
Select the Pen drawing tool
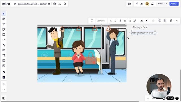coord(4,45)
